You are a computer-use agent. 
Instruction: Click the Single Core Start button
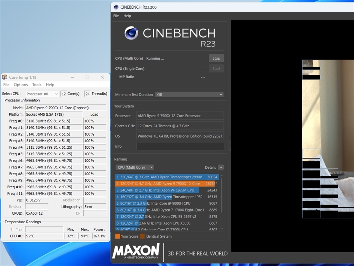point(216,68)
